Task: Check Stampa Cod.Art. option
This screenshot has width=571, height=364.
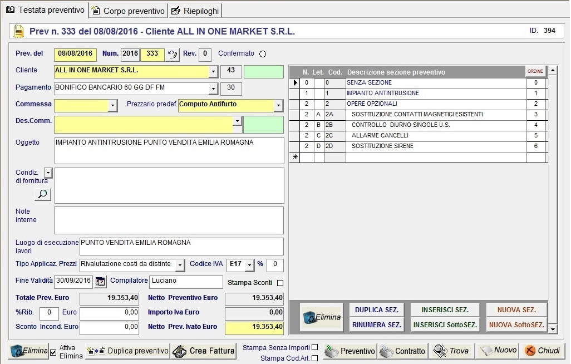Action: tap(314, 358)
